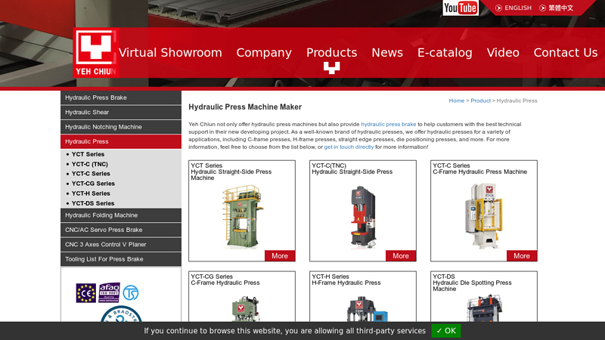Open the News menu item
This screenshot has width=605, height=340.
[387, 52]
